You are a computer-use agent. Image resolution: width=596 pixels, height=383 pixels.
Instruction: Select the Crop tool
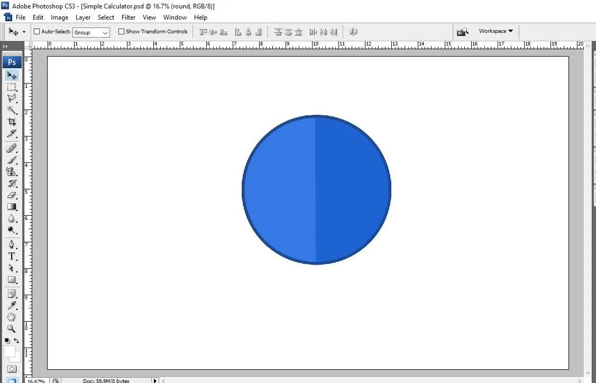tap(12, 122)
